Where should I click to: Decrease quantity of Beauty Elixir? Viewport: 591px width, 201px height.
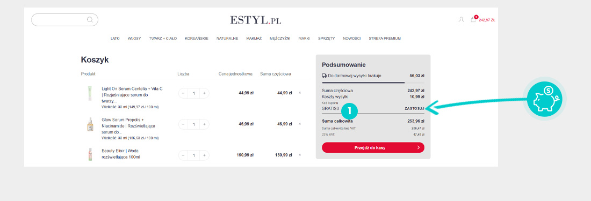(183, 155)
